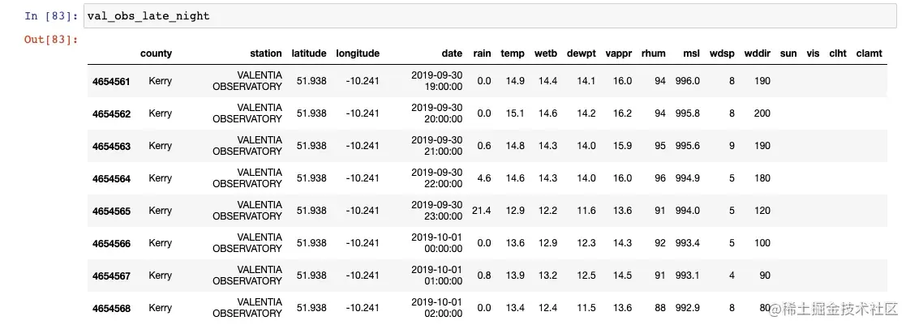Click the station column header

(x=266, y=53)
